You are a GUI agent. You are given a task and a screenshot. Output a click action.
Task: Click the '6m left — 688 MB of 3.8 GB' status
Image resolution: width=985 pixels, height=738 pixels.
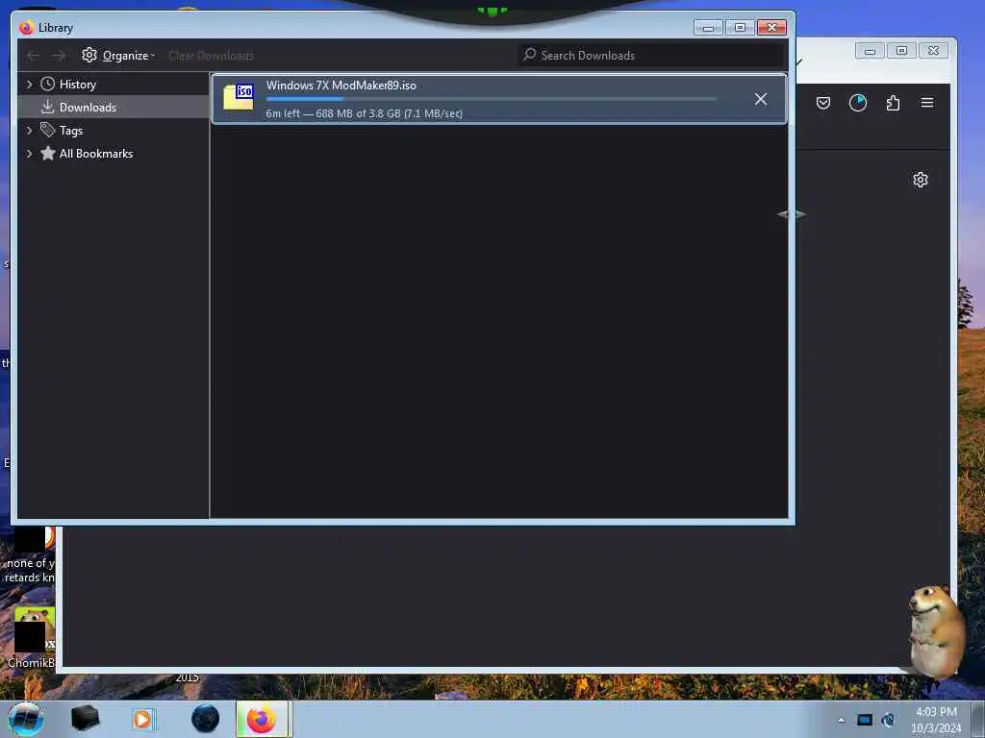(x=365, y=113)
